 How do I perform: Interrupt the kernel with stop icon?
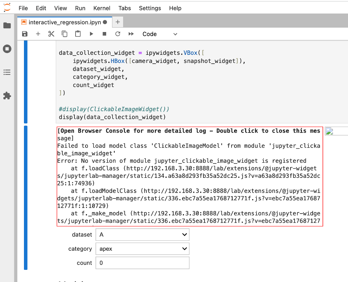click(x=104, y=34)
